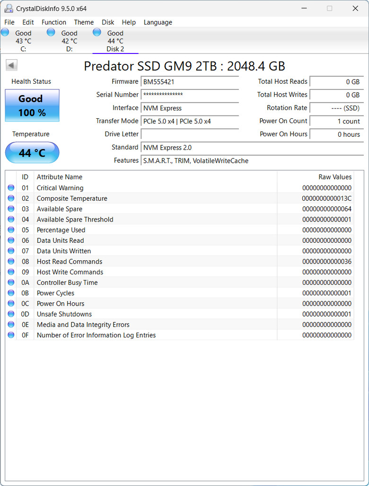
Task: Click status orb for Error Information Log Entries
Action: pyautogui.click(x=11, y=335)
